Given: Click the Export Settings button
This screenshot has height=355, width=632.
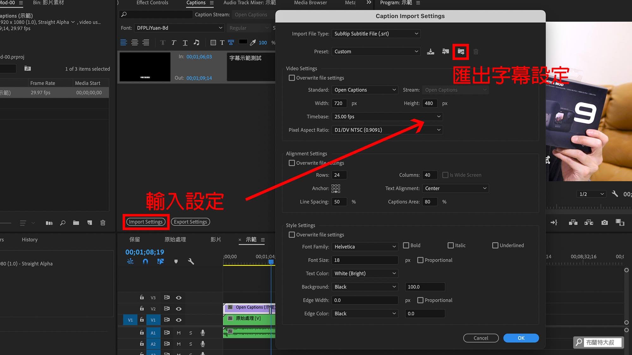Looking at the screenshot, I should pyautogui.click(x=190, y=222).
